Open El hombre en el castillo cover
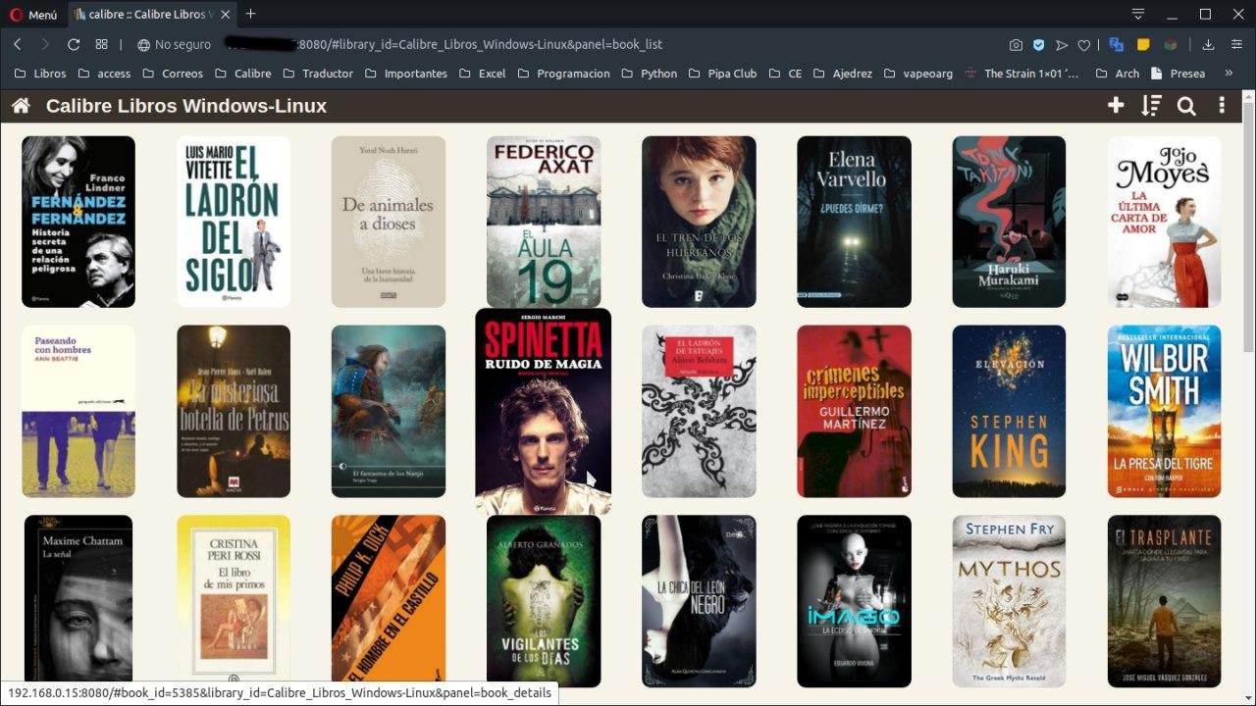The height and width of the screenshot is (706, 1256). tap(389, 601)
